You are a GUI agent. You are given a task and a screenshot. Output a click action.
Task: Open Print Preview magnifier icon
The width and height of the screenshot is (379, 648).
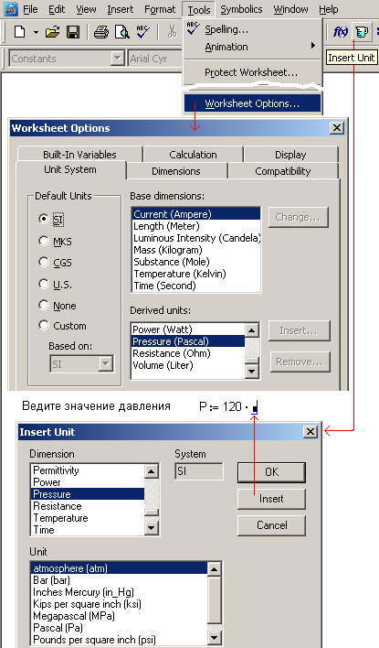point(122,31)
